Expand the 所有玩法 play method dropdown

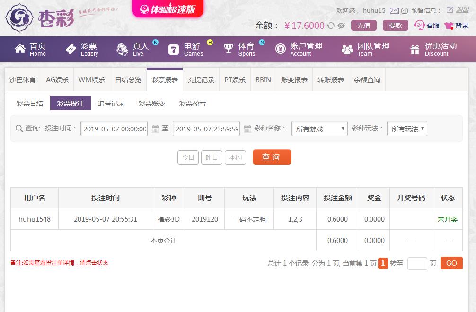pos(407,129)
